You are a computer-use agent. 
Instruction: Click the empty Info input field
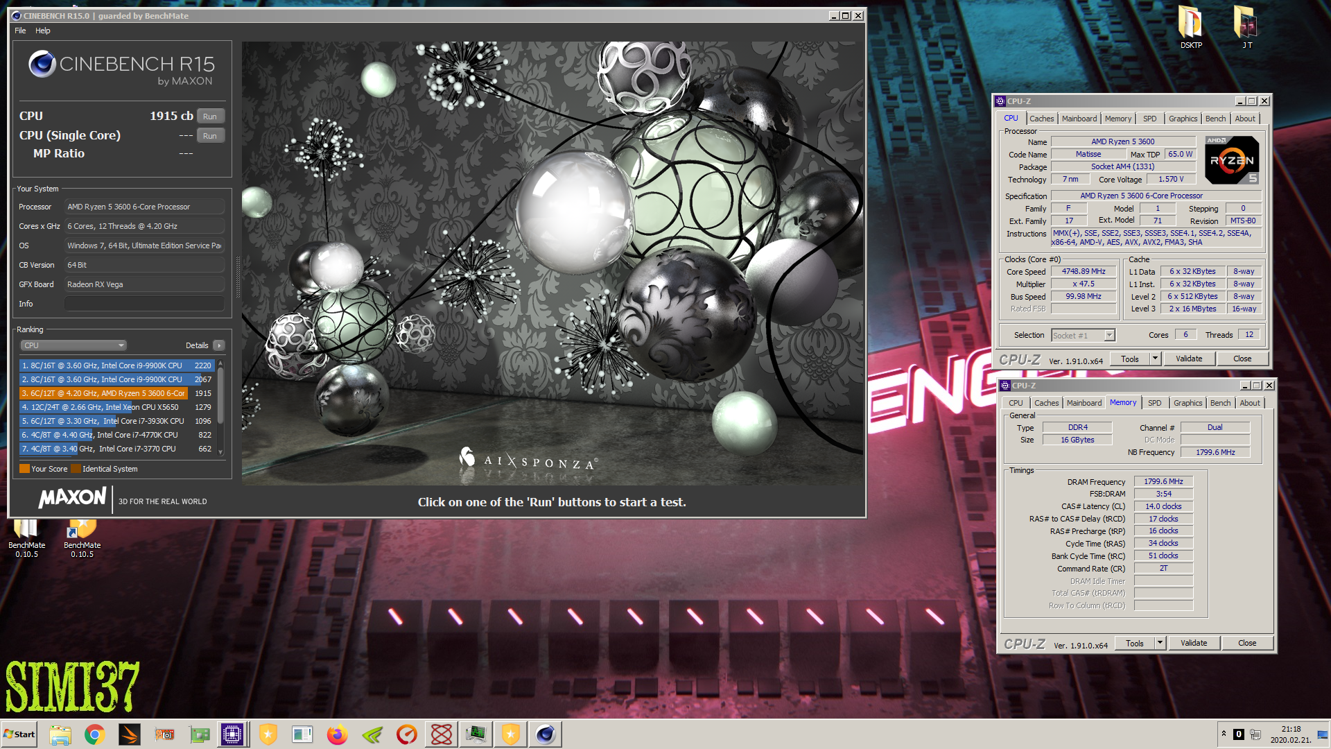(144, 304)
